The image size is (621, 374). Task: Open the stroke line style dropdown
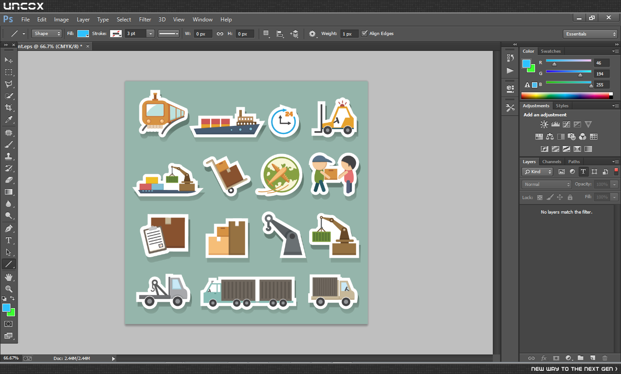coord(169,34)
